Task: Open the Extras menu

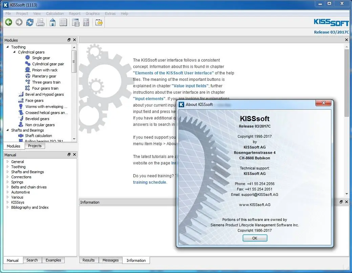Action: coord(110,14)
